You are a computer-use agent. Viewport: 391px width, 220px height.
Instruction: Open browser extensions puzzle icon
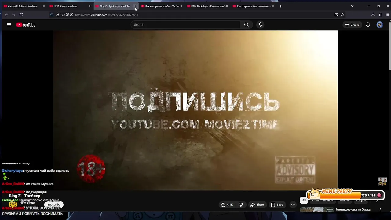[x=380, y=15]
